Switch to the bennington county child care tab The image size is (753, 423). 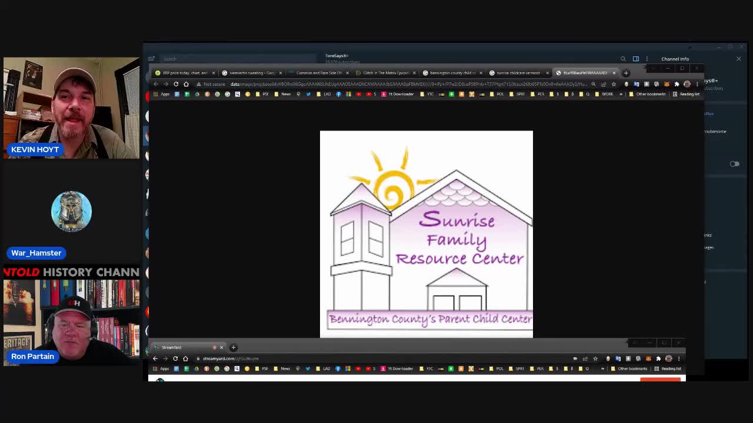point(452,73)
